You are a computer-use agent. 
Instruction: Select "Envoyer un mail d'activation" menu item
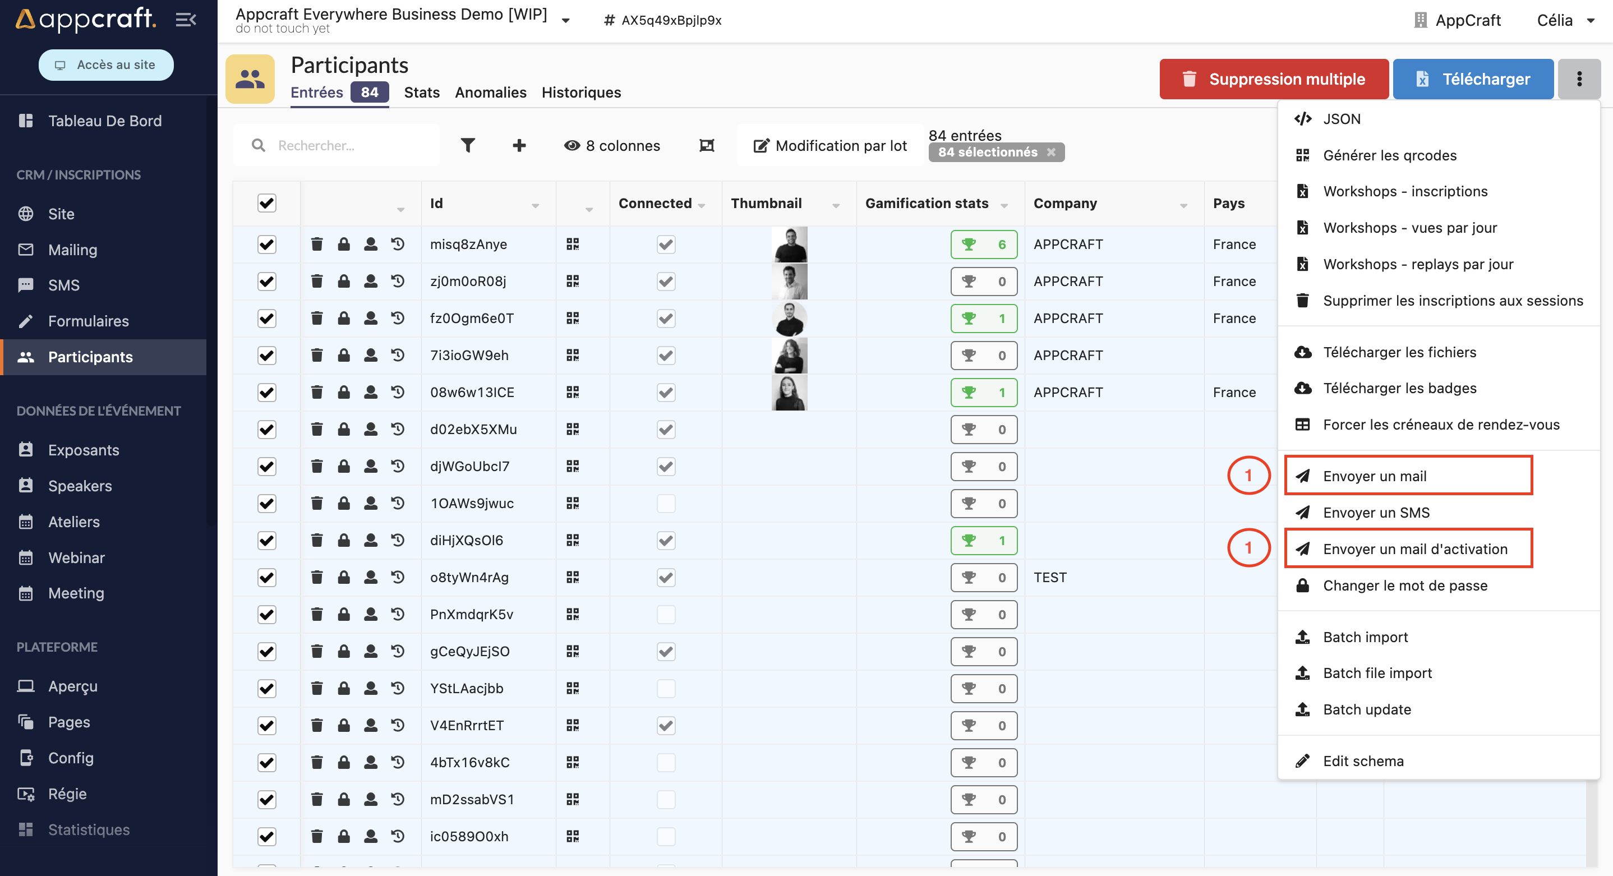tap(1414, 548)
